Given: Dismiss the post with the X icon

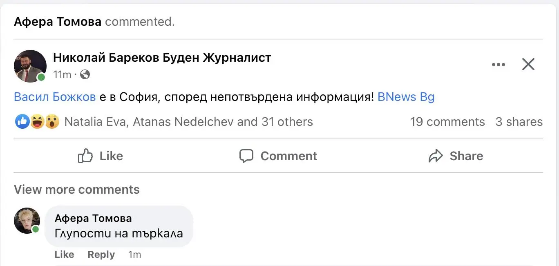Looking at the screenshot, I should [x=528, y=65].
